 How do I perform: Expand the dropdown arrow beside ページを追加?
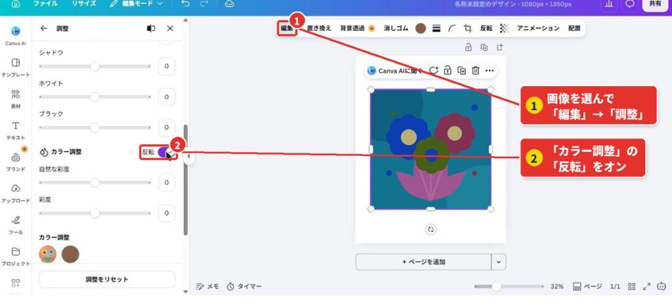coord(499,261)
